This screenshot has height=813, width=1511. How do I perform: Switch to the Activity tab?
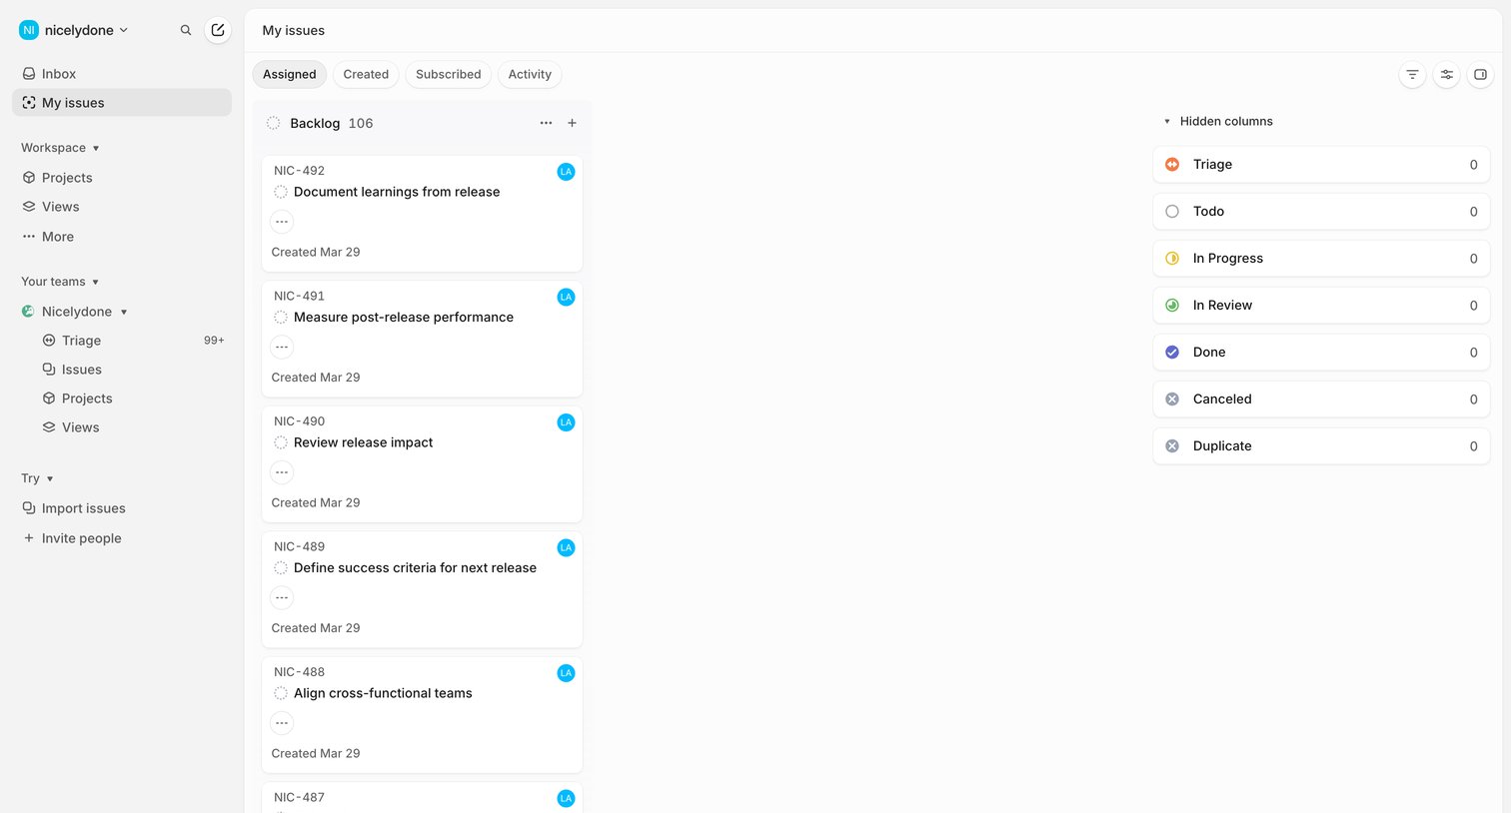(x=530, y=74)
